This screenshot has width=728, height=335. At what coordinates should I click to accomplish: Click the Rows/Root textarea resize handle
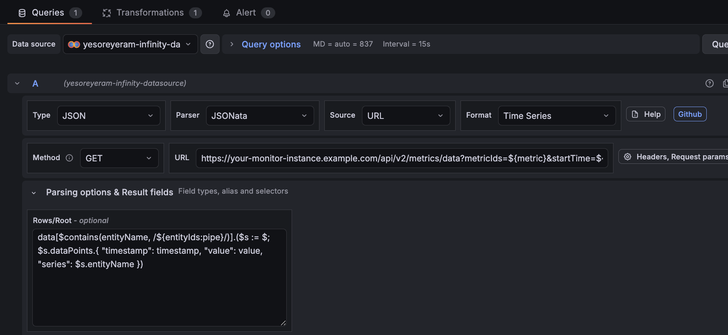tap(283, 323)
